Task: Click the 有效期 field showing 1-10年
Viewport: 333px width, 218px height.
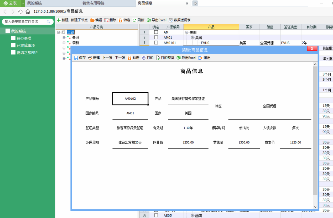Action: tap(188, 128)
